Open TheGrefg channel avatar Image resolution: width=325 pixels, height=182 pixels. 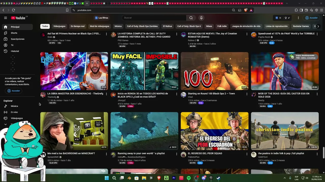[x=43, y=95]
